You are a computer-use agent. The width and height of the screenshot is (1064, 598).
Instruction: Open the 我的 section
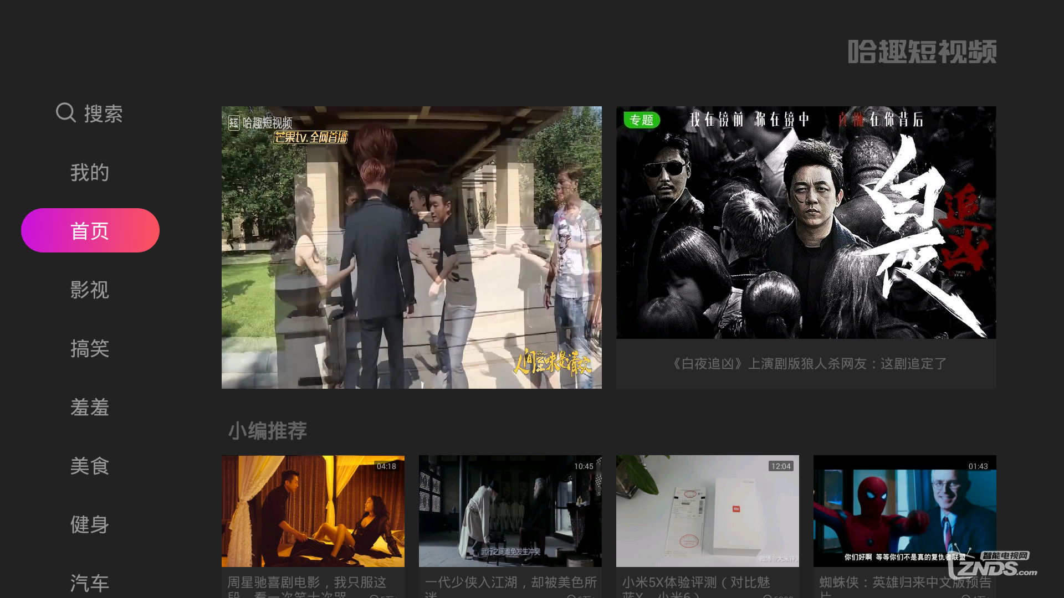click(90, 172)
